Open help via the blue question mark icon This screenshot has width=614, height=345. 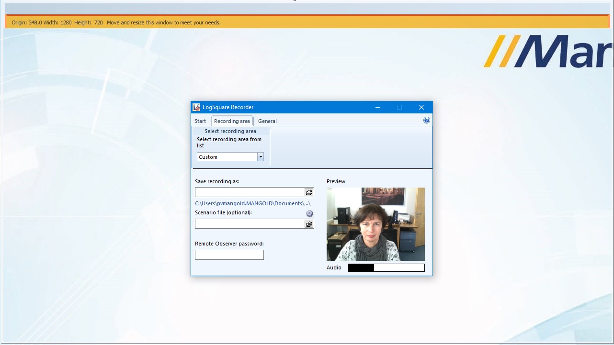coord(427,121)
